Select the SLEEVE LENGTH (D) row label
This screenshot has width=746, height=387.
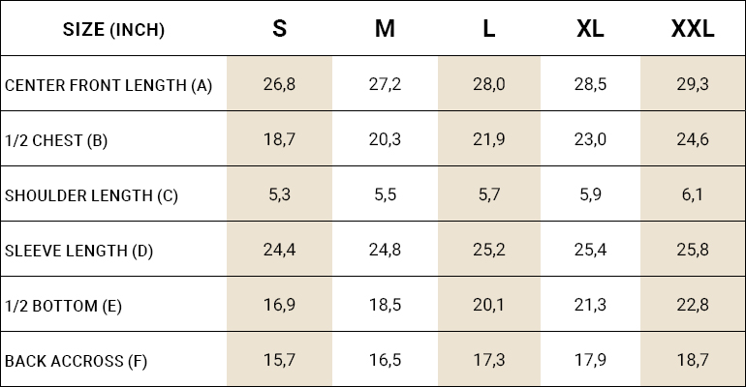[x=79, y=251]
